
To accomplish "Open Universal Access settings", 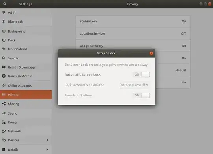I will pos(26,76).
